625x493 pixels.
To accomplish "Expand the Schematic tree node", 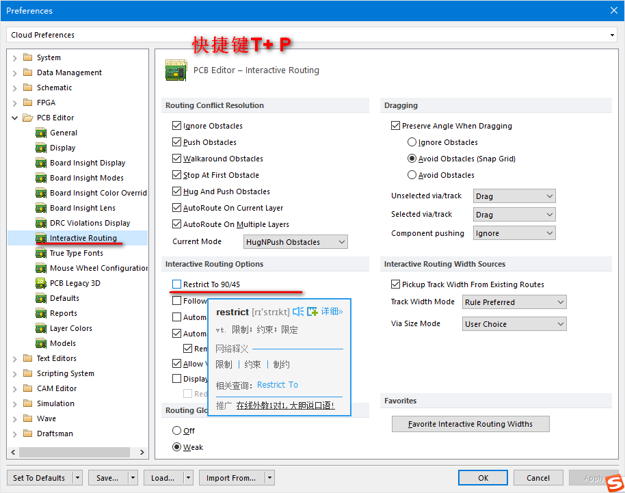I will pos(15,88).
